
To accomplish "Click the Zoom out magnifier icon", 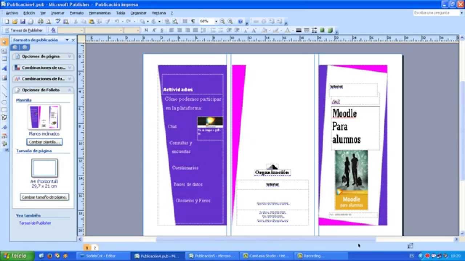I will pyautogui.click(x=222, y=21).
